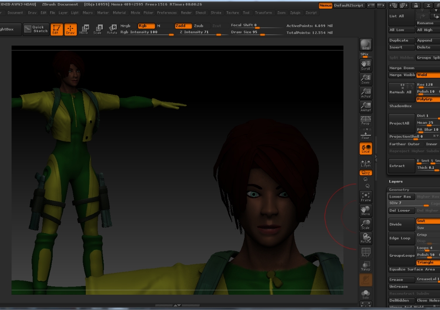The height and width of the screenshot is (310, 440).
Task: Open the Transform menu
Action: [263, 13]
